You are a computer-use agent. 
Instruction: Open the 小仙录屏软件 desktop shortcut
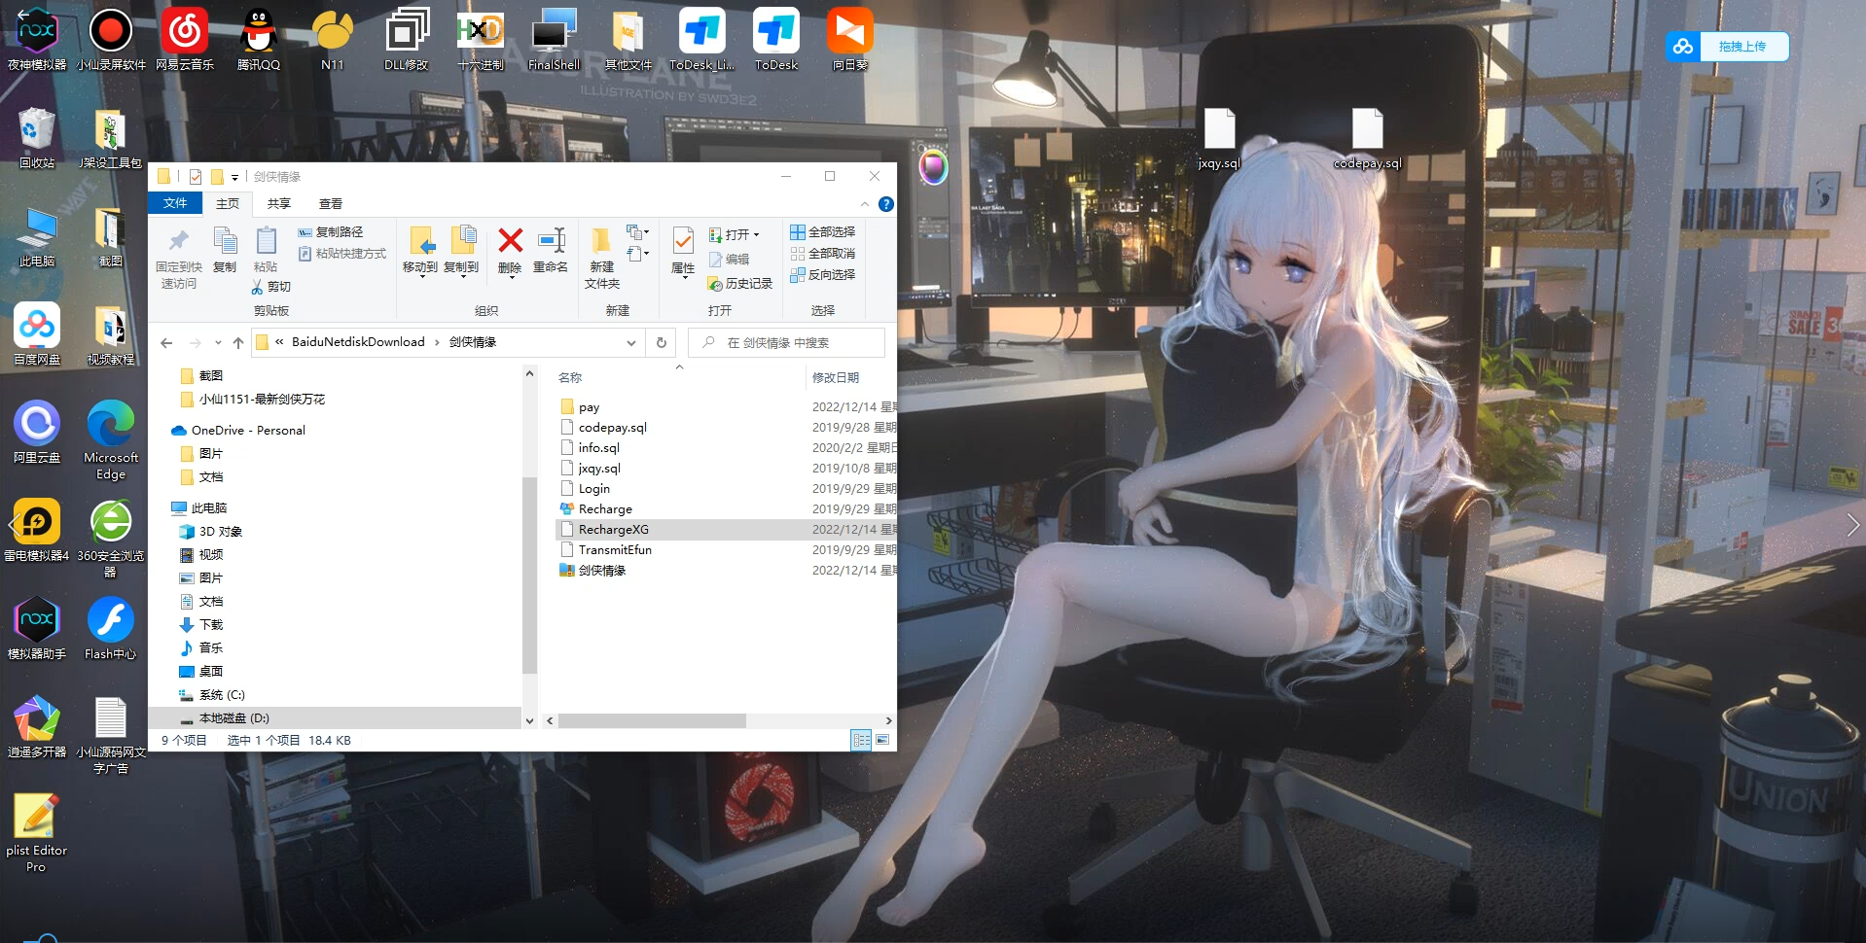pyautogui.click(x=111, y=39)
